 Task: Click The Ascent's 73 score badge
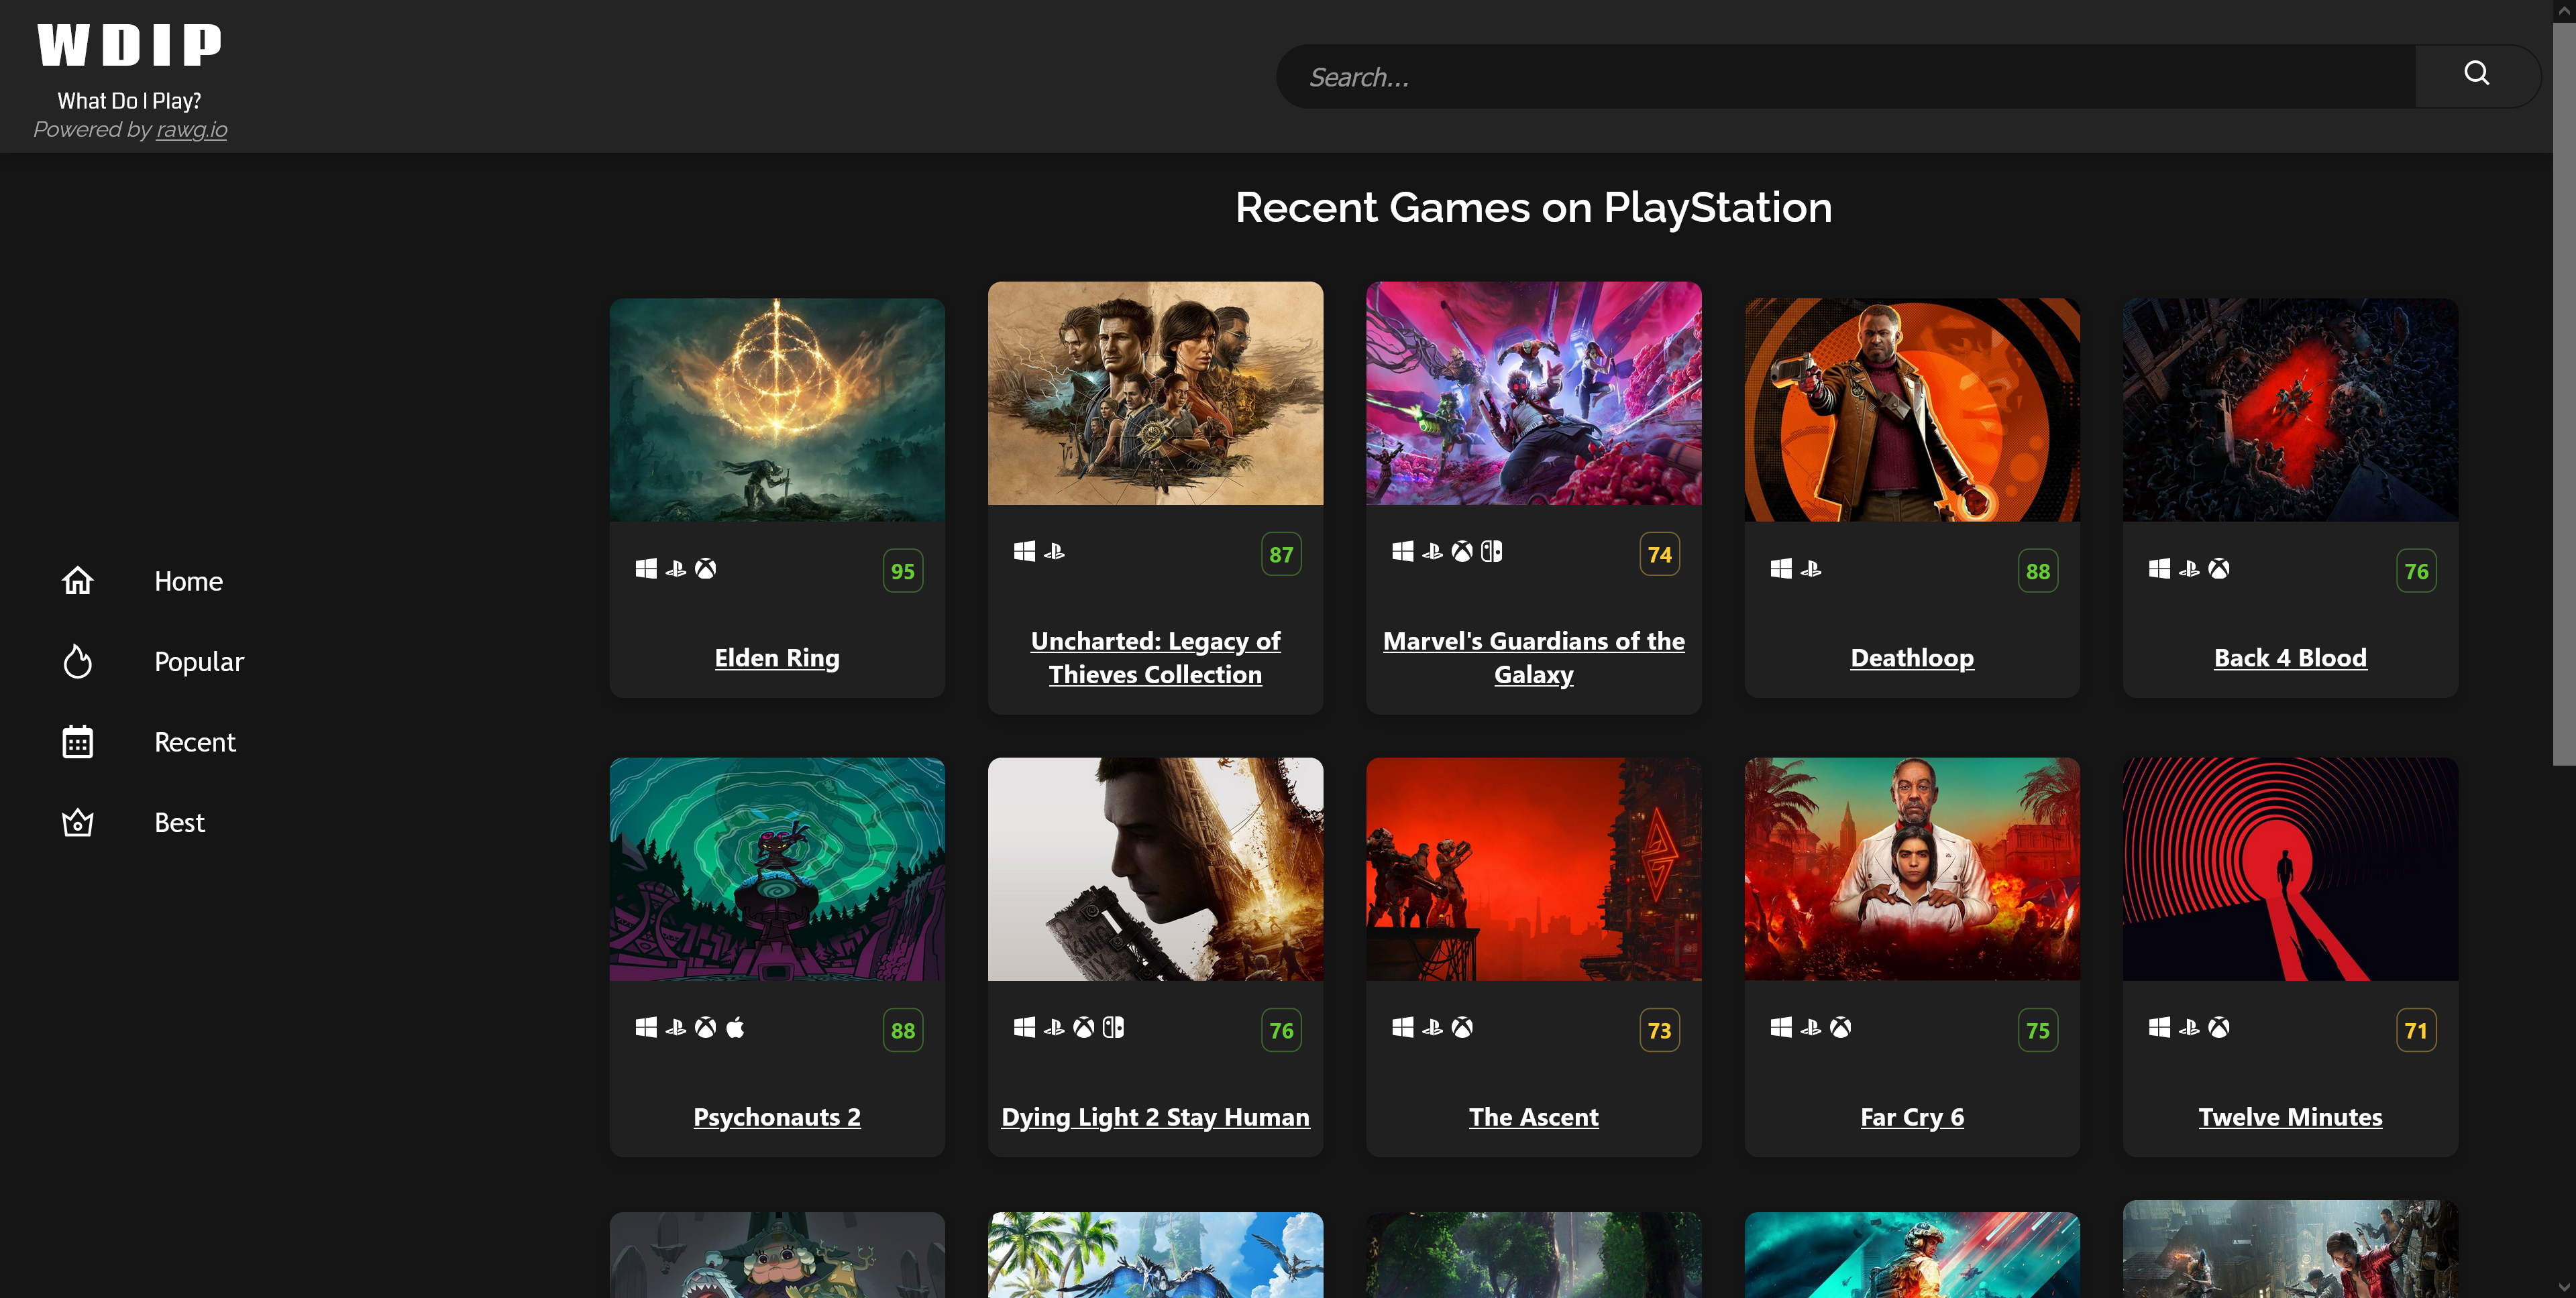point(1659,1030)
